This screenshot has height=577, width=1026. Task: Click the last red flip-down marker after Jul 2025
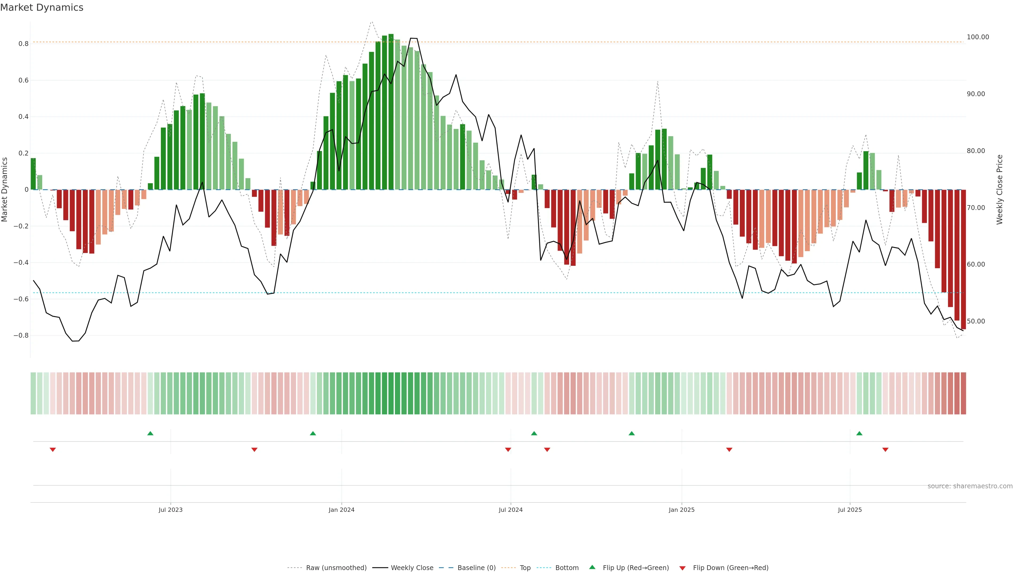coord(885,450)
